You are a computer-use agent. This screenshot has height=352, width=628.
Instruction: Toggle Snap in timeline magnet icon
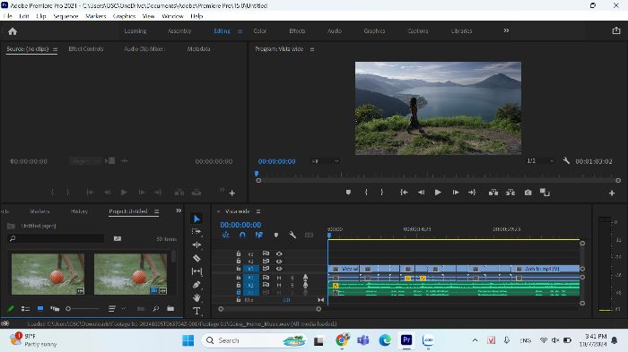[x=242, y=235]
